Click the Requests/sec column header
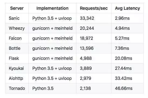The width and height of the screenshot is (148, 98). click(94, 8)
